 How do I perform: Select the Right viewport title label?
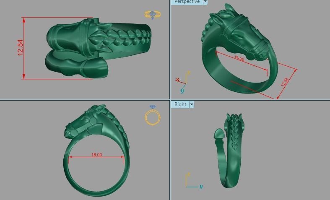tap(180, 104)
